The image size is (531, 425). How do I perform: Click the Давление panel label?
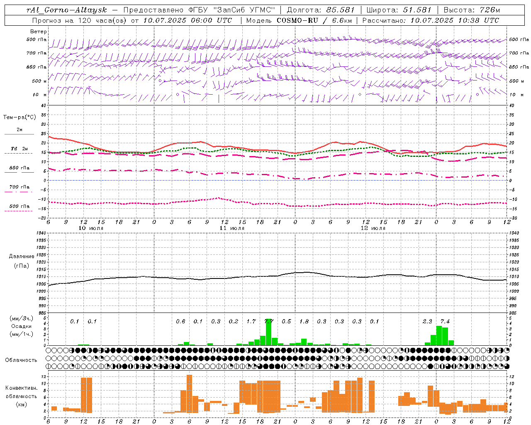(x=22, y=256)
